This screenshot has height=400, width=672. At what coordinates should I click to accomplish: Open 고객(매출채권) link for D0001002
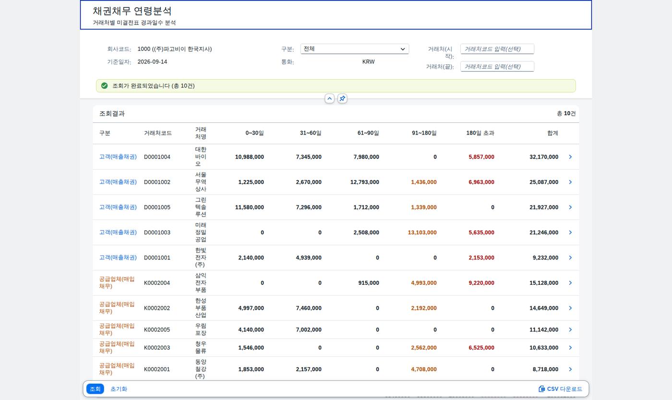pyautogui.click(x=118, y=182)
